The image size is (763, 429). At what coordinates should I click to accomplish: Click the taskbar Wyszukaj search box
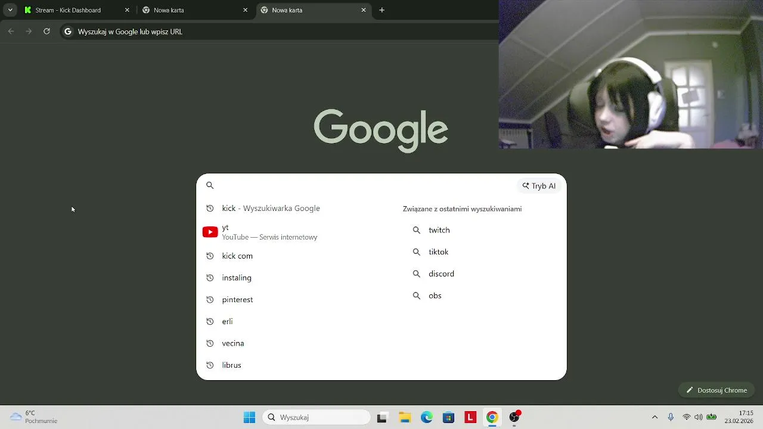(317, 417)
